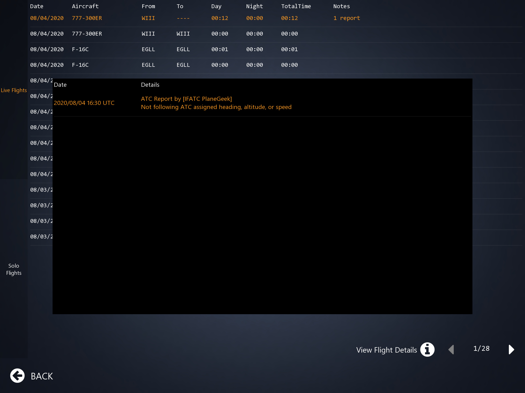
Task: Click the ATC Report by IFATC PlaneGeek entry
Action: coord(186,99)
